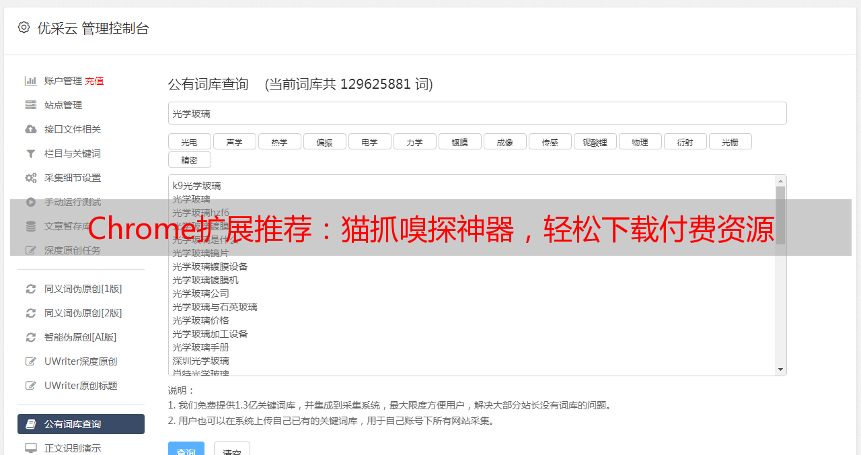Select the 精密 tag button
This screenshot has width=861, height=455.
[x=190, y=160]
